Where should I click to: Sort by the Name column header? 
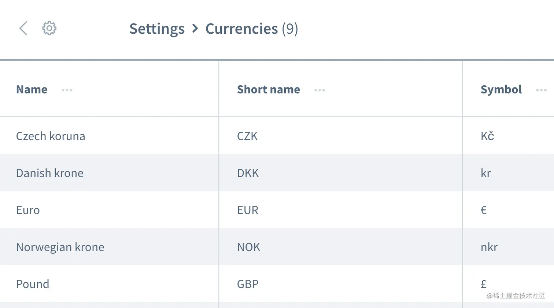32,90
